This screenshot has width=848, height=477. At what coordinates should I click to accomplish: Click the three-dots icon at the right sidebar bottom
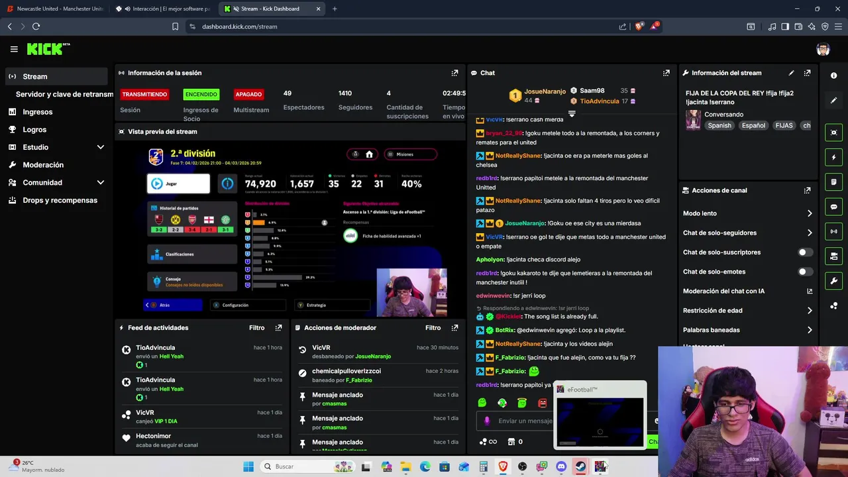[833, 305]
